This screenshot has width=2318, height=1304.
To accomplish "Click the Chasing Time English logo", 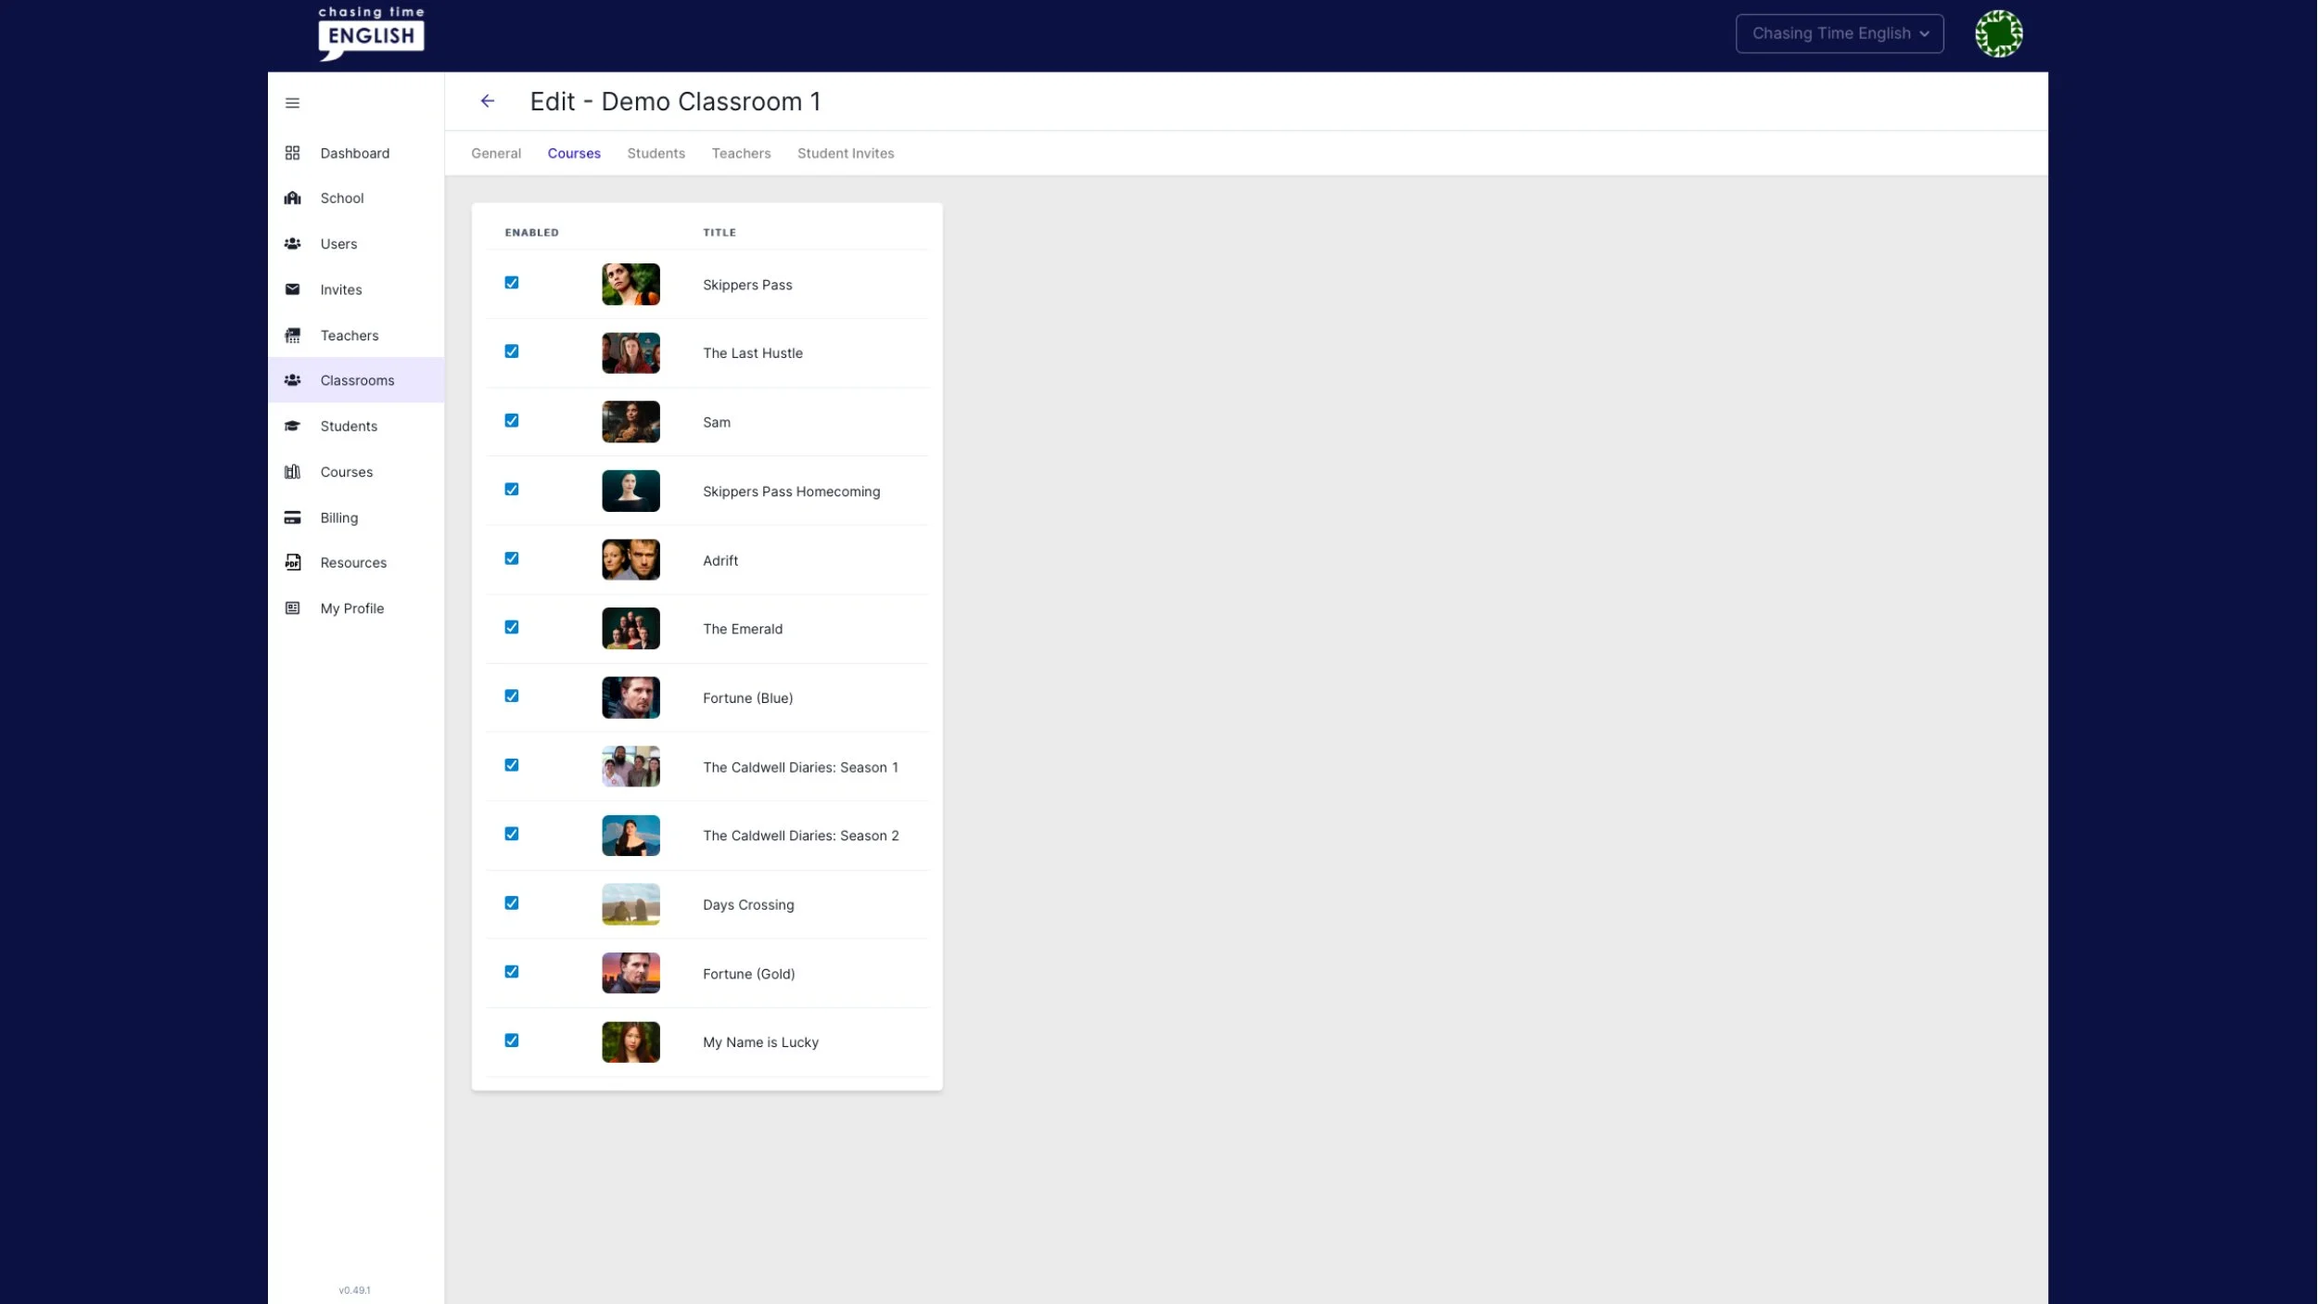I will [x=371, y=33].
